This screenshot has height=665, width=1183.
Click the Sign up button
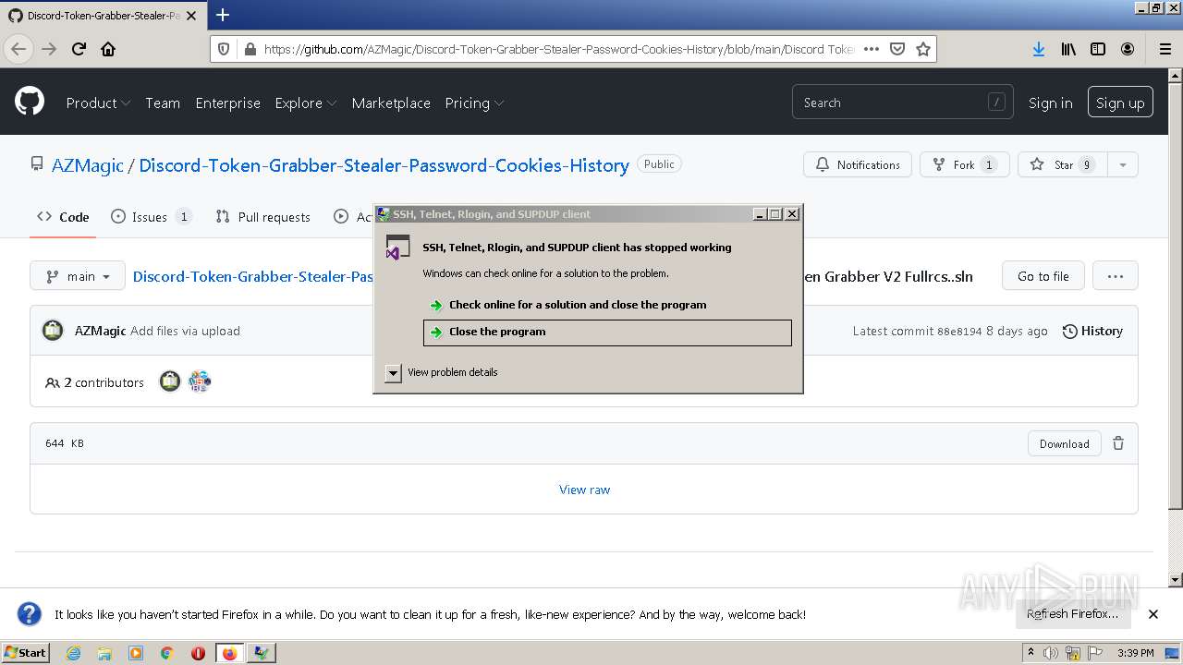point(1120,103)
